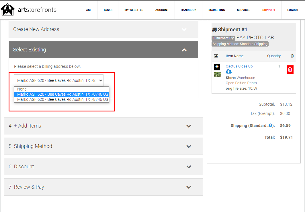Open the MARKETING menu item

tap(217, 10)
